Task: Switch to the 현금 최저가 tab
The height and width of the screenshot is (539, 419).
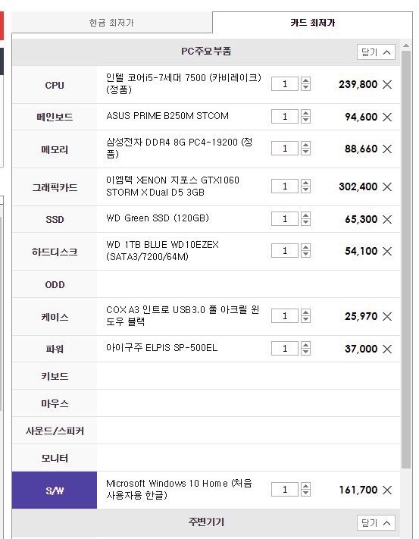Action: point(111,23)
